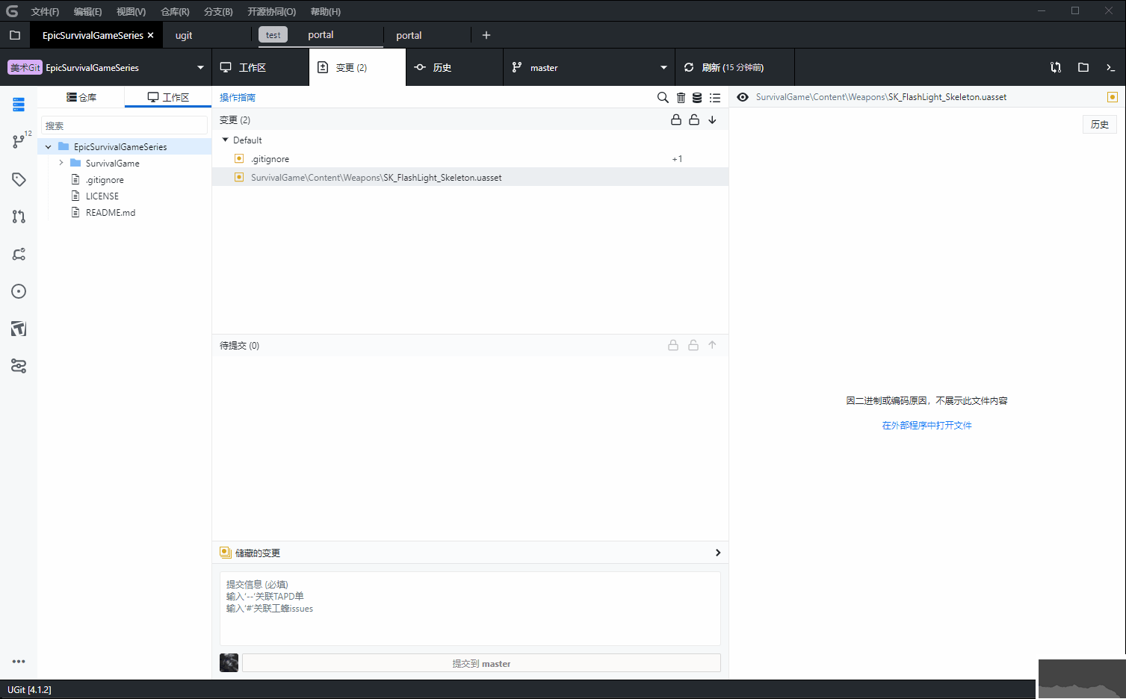Screen dimensions: 1126x699
Task: Expand the SurvivalGame folder
Action: point(61,163)
